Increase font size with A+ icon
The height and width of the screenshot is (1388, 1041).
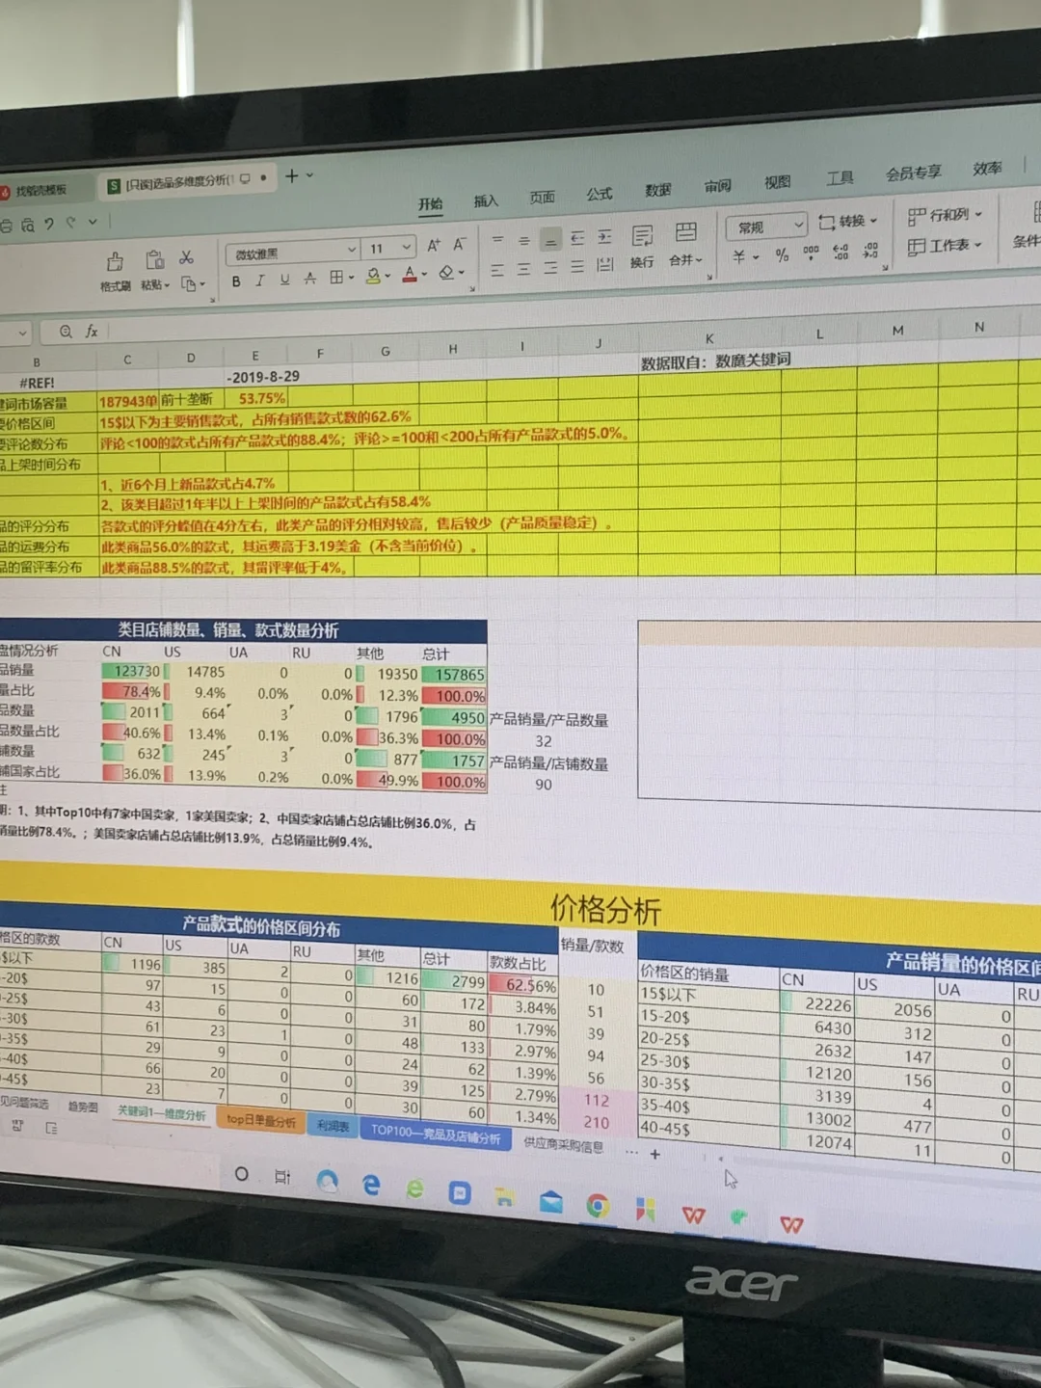pyautogui.click(x=433, y=245)
